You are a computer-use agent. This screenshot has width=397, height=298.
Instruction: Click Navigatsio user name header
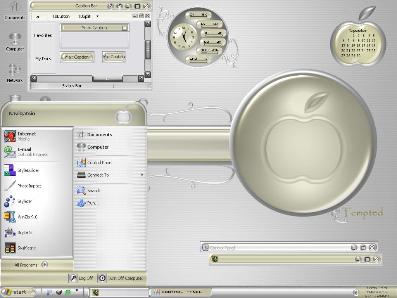(22, 114)
